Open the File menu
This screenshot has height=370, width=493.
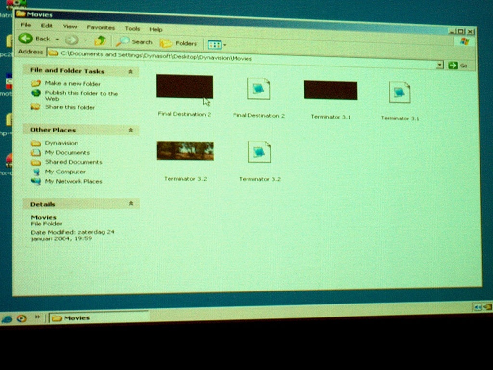coord(26,25)
